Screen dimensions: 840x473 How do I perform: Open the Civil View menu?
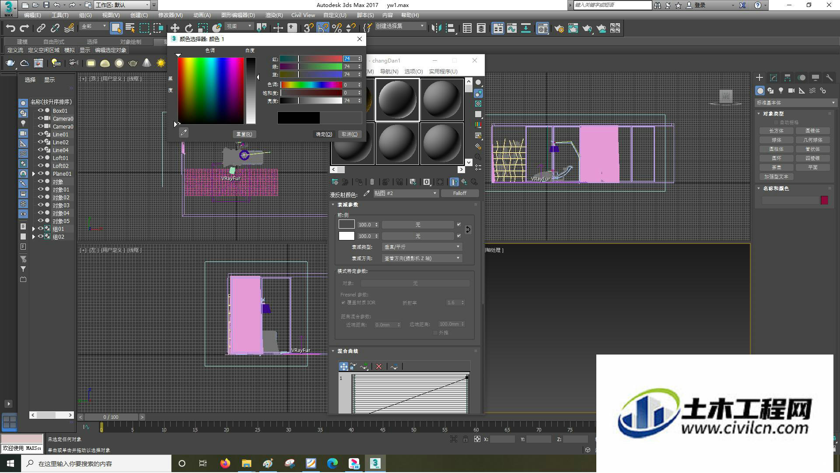click(303, 15)
